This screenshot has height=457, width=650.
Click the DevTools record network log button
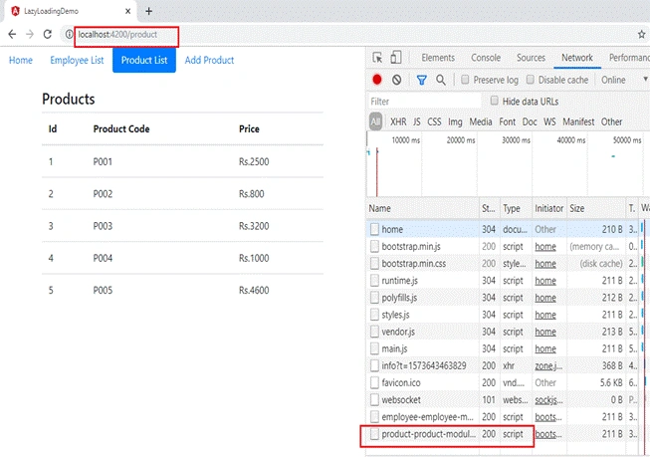click(x=377, y=80)
